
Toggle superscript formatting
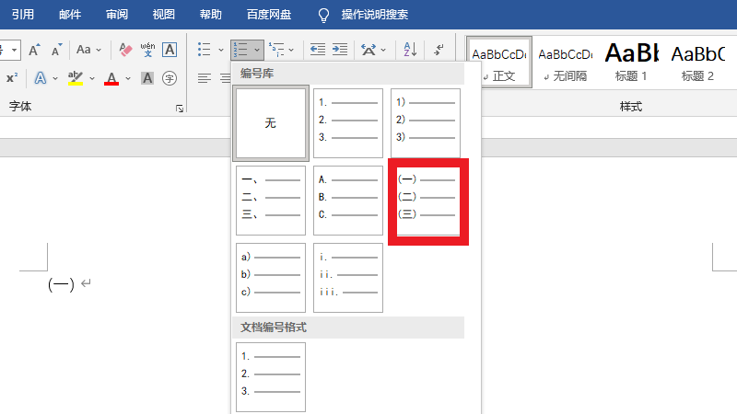(x=12, y=78)
